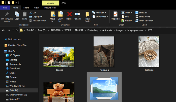This screenshot has height=102, width=176.
Task: Open the Move to dropdown
Action: click(52, 20)
